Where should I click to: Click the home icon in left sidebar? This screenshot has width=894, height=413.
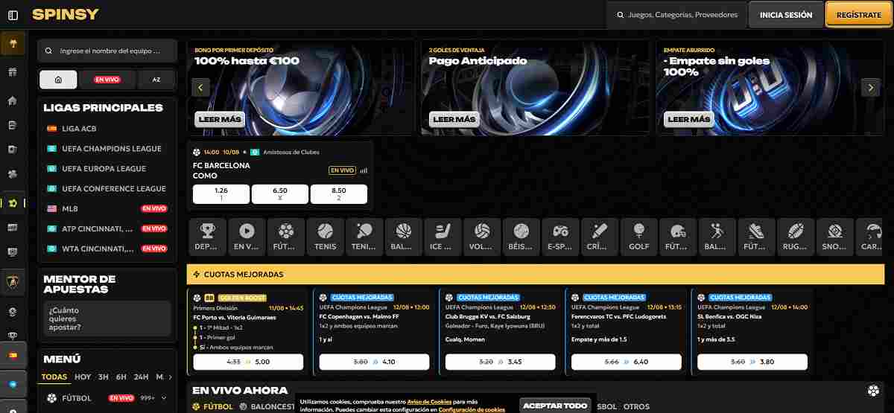[x=12, y=100]
